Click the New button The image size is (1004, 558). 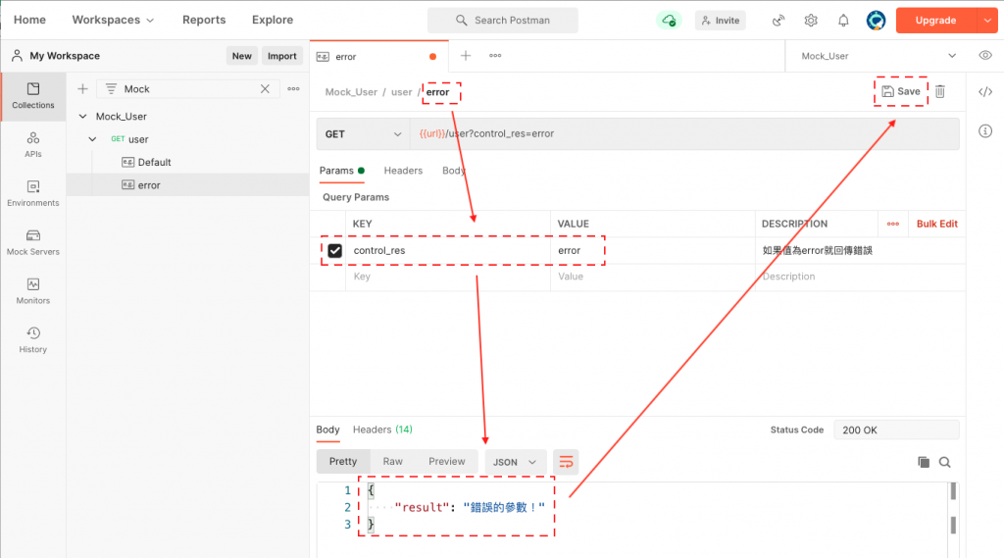point(241,56)
